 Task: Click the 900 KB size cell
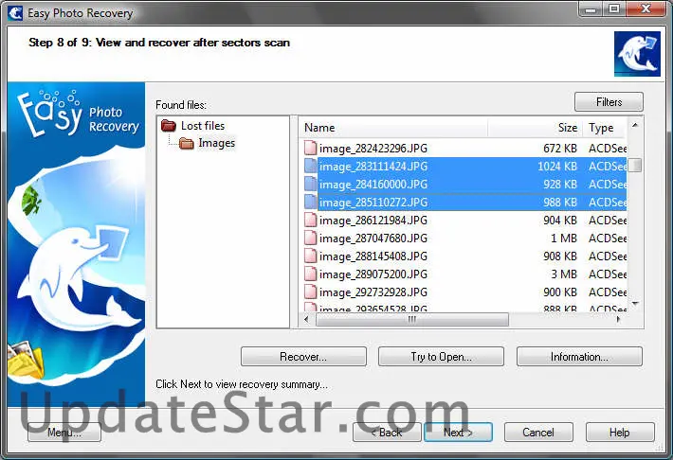click(x=560, y=292)
